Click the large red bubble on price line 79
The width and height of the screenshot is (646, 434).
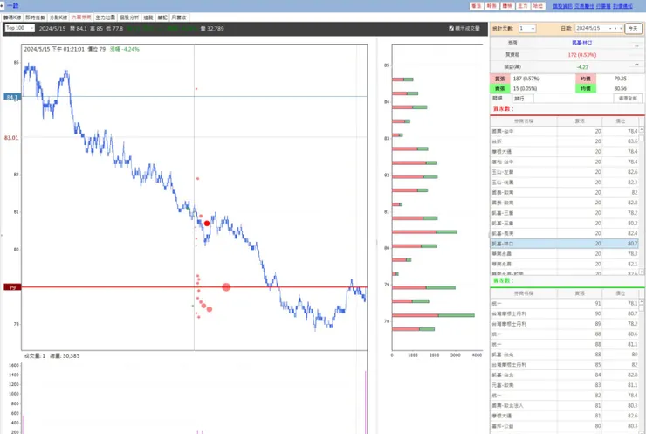pyautogui.click(x=226, y=287)
